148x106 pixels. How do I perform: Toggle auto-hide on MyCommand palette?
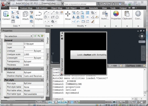pyautogui.click(x=62, y=36)
